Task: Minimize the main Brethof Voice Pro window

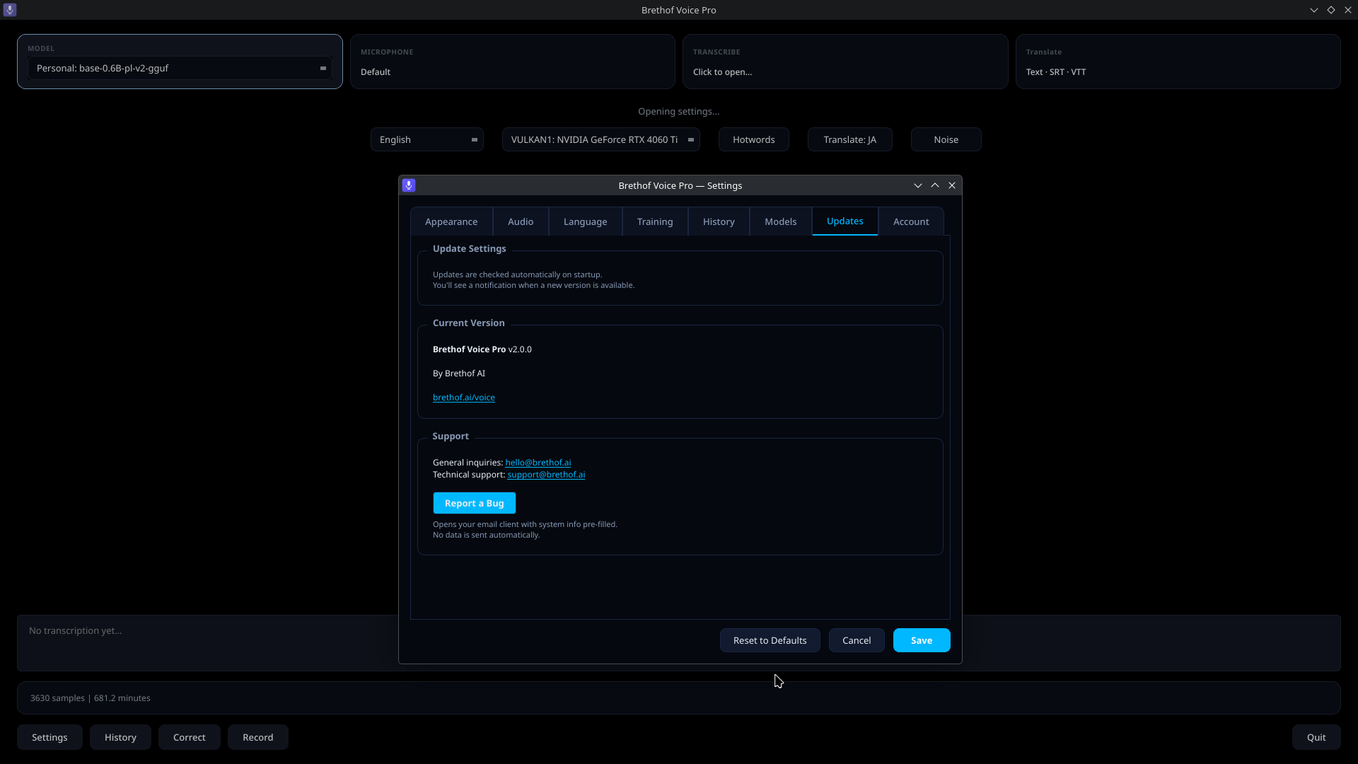Action: pos(1314,10)
